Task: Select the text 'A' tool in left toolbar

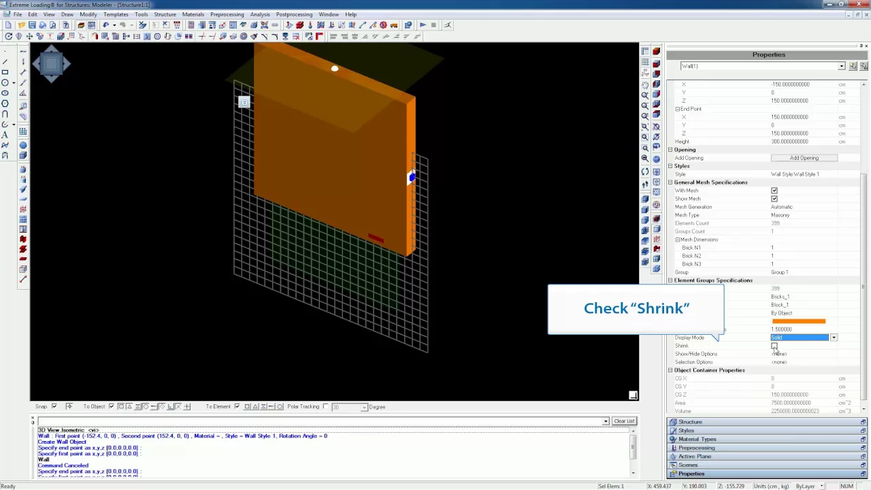Action: [x=5, y=135]
